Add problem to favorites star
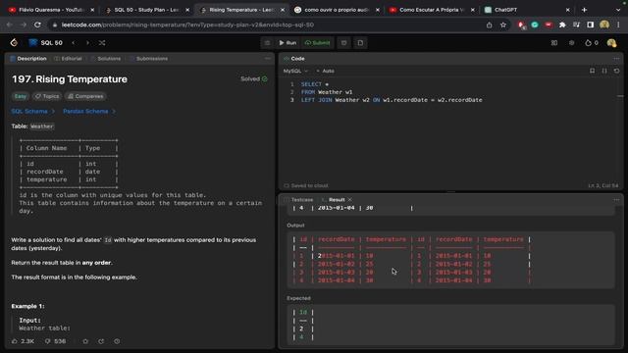Viewport: 628px width, 353px height. [x=85, y=341]
